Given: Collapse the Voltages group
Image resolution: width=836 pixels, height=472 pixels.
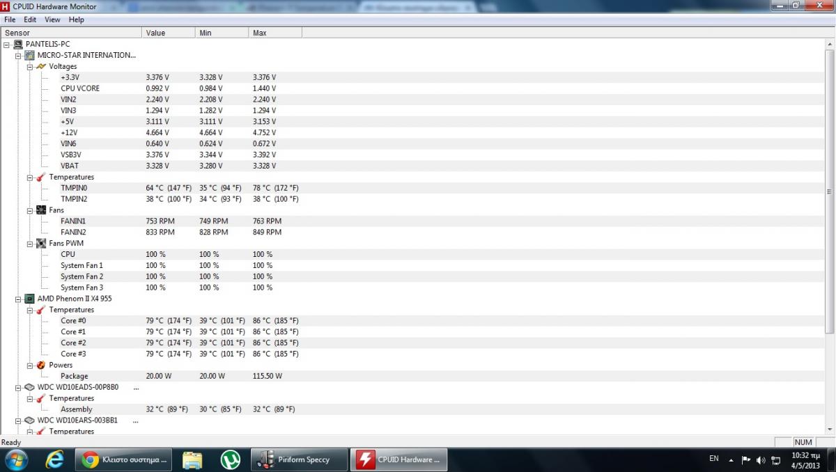Looking at the screenshot, I should tap(29, 66).
